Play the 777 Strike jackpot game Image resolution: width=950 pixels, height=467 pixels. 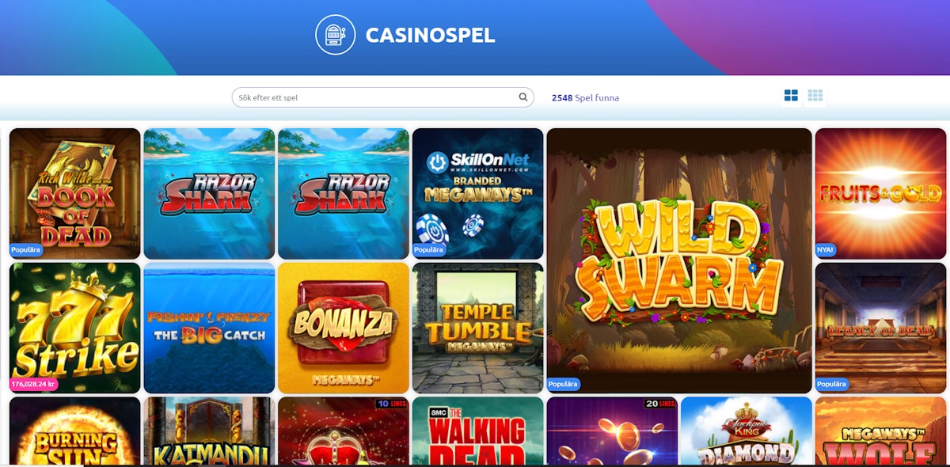(x=74, y=328)
